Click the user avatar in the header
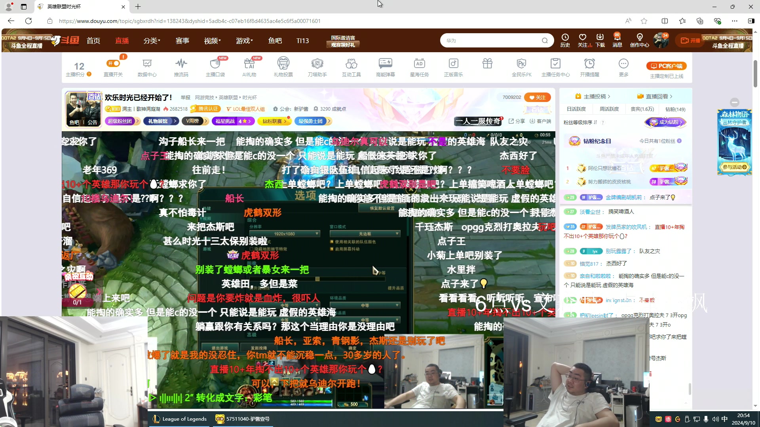The width and height of the screenshot is (760, 427). point(661,40)
